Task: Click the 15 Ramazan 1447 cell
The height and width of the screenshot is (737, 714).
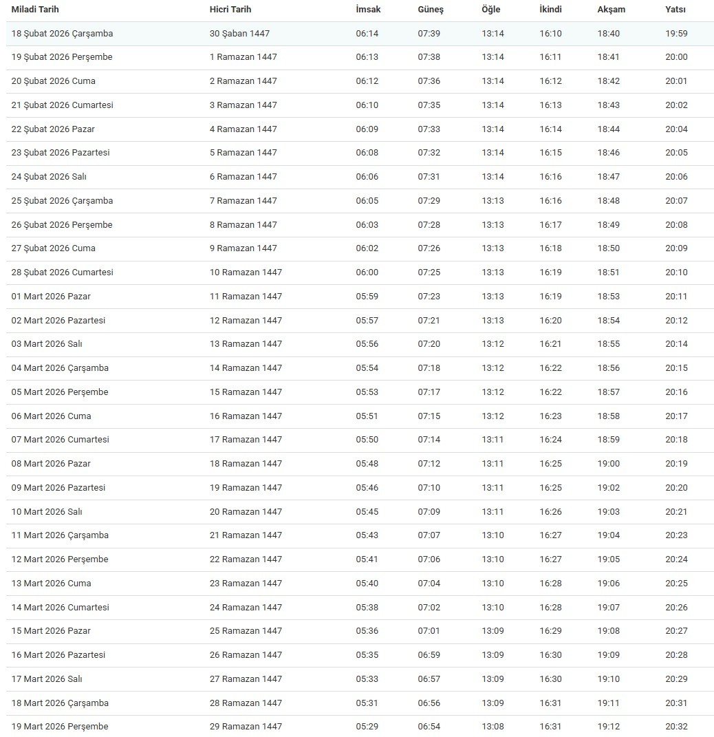Action: tap(246, 392)
